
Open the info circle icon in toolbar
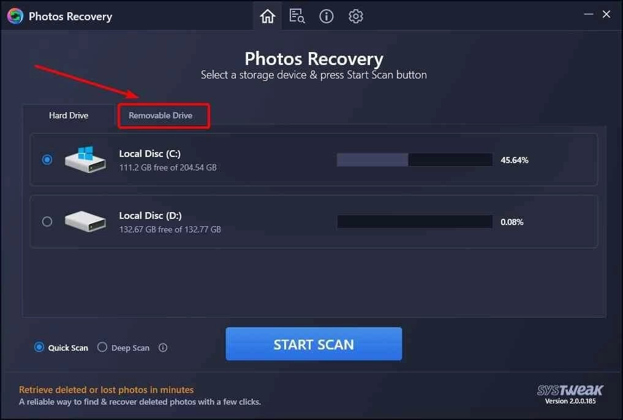(x=326, y=17)
